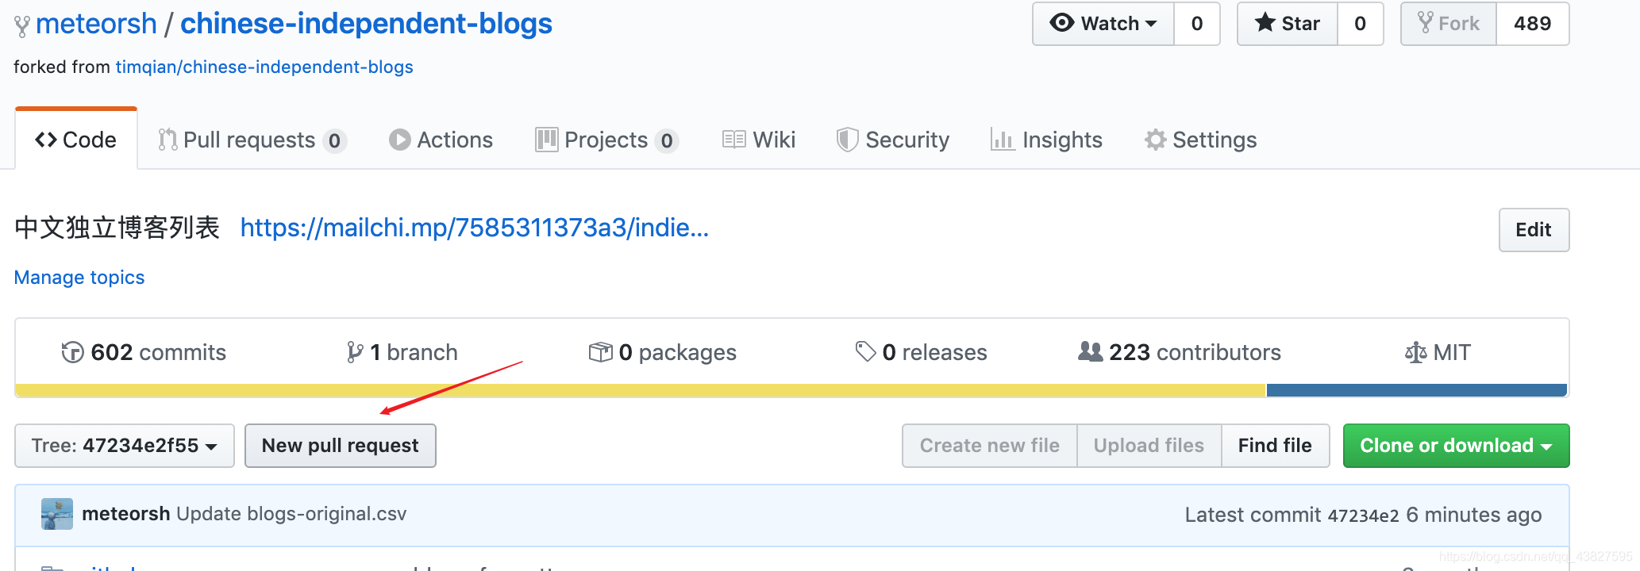Switch to the Actions tab
Screen dimensions: 1640x571
tap(441, 140)
